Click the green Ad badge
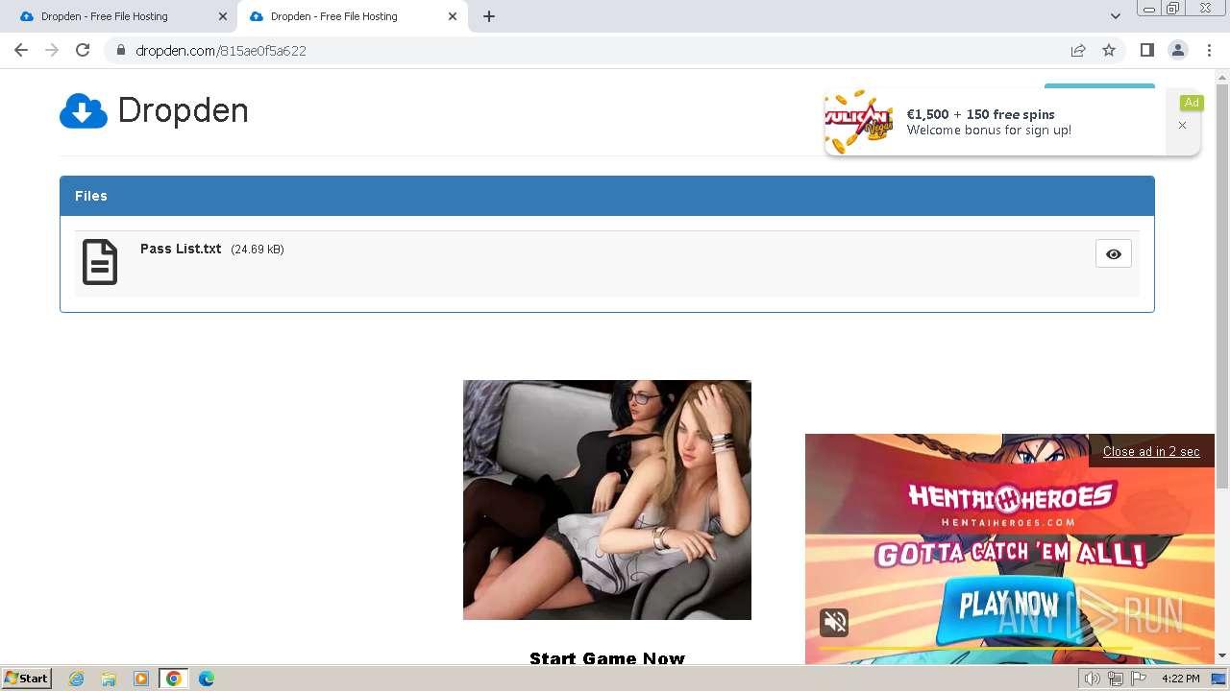Image resolution: width=1230 pixels, height=691 pixels. pos(1192,103)
